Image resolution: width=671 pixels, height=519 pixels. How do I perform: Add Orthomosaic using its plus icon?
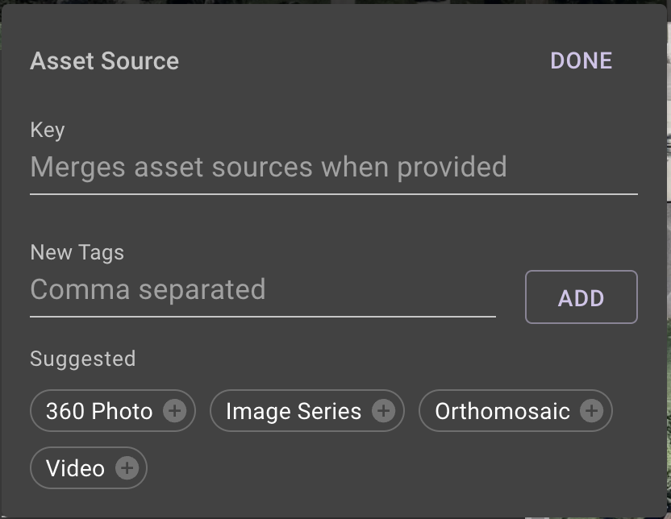tap(593, 411)
